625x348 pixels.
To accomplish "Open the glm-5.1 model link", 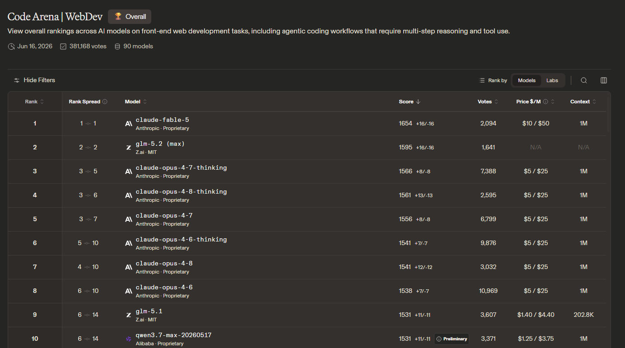I will 149,311.
